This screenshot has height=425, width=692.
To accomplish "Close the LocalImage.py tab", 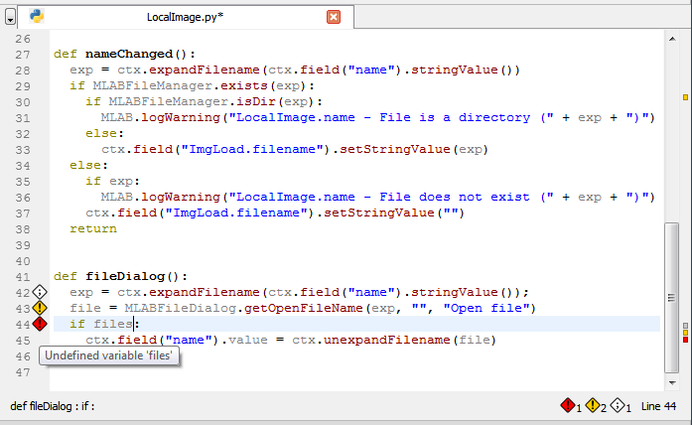I will (x=334, y=17).
